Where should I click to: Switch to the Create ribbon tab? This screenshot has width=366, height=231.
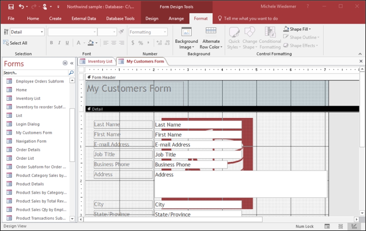pyautogui.click(x=55, y=18)
